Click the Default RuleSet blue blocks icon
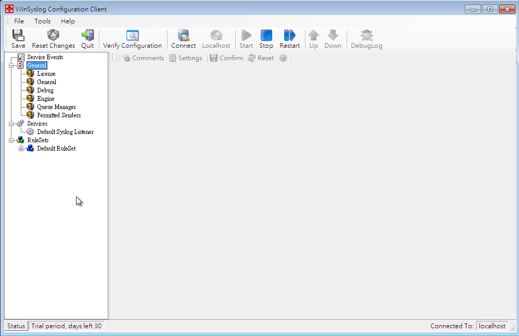 (30, 148)
